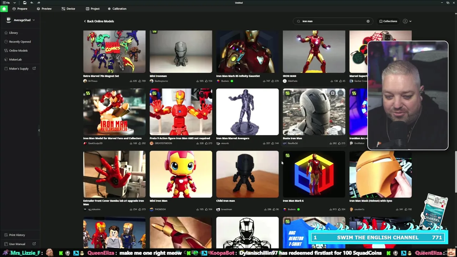Open the Proto 9 Action figure thumbnail

(x=181, y=112)
